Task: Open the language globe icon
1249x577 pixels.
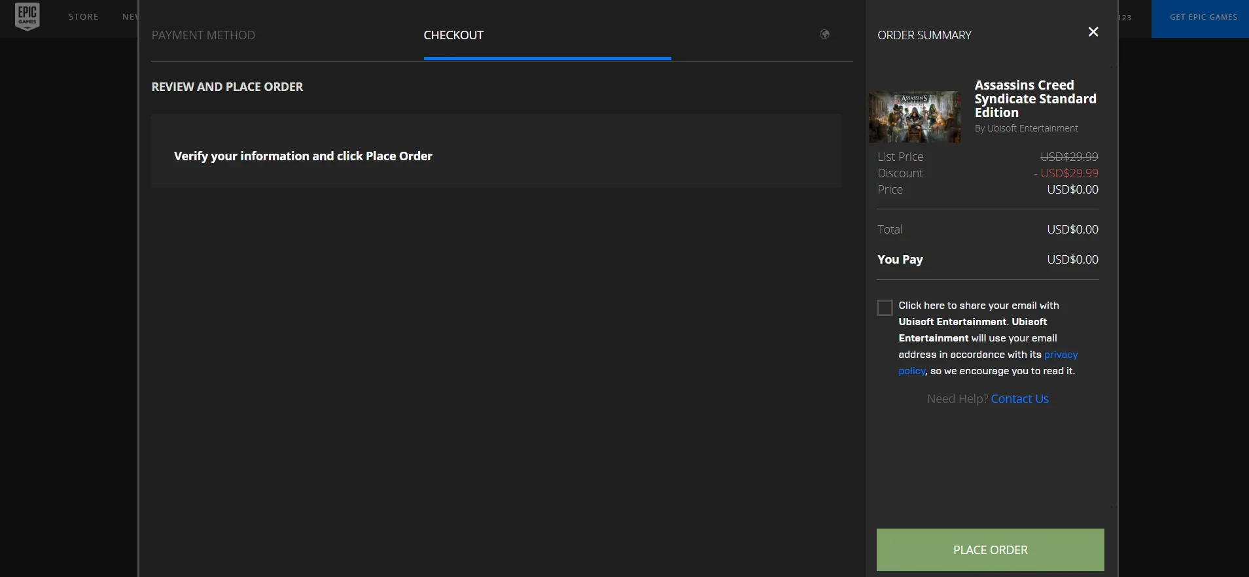Action: 824,35
